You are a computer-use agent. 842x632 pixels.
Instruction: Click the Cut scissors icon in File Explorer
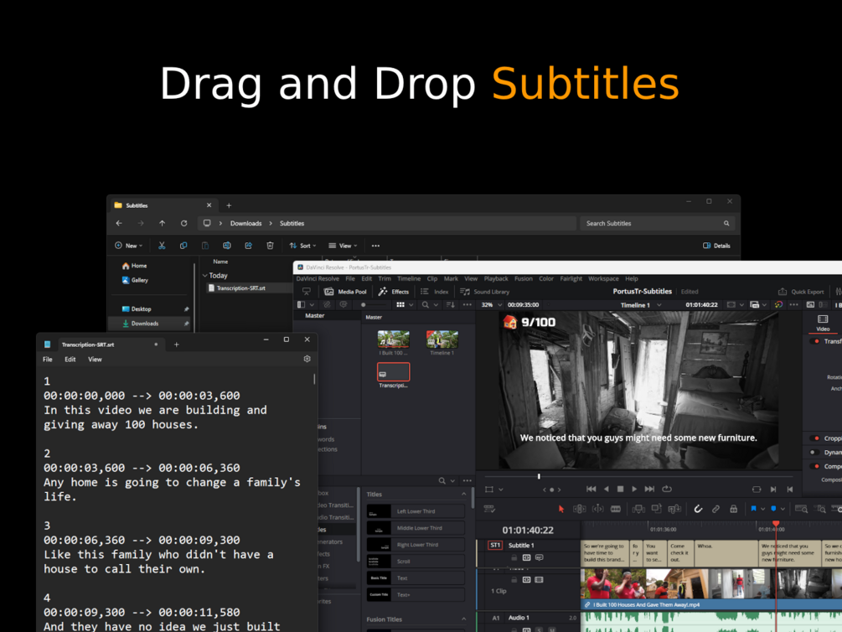[162, 246]
